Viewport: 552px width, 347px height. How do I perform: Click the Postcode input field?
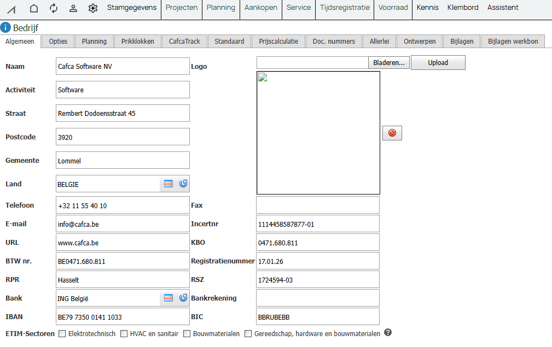pyautogui.click(x=123, y=137)
